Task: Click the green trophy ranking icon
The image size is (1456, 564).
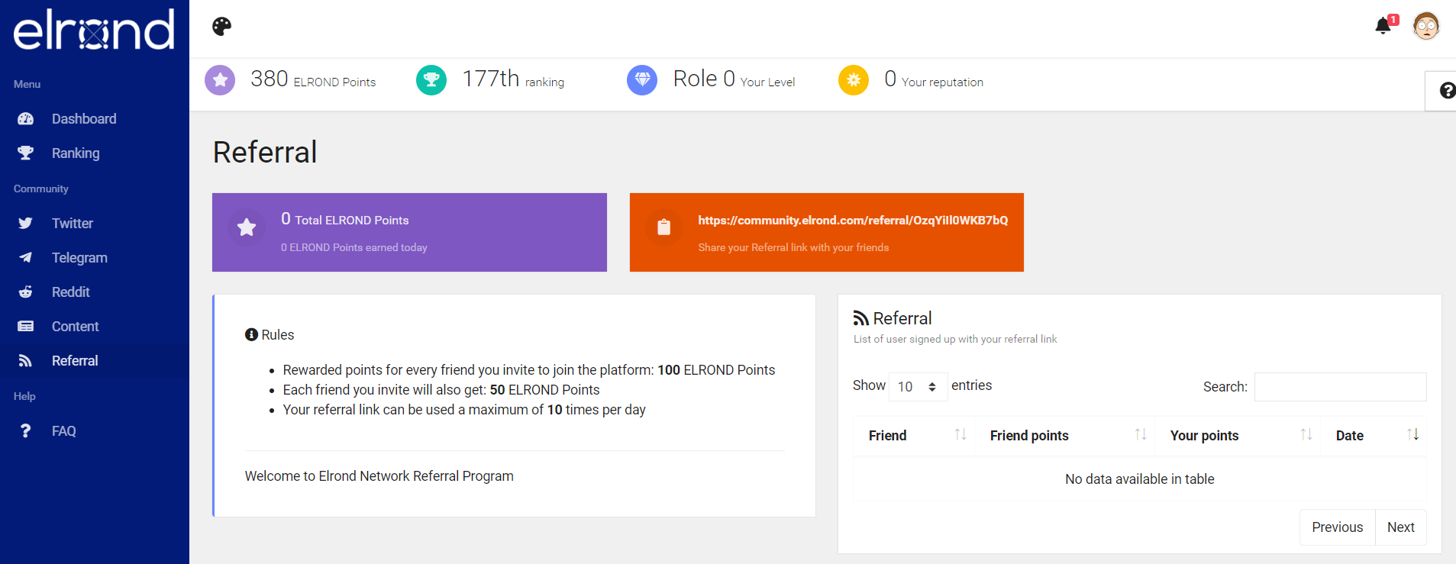Action: click(x=431, y=79)
